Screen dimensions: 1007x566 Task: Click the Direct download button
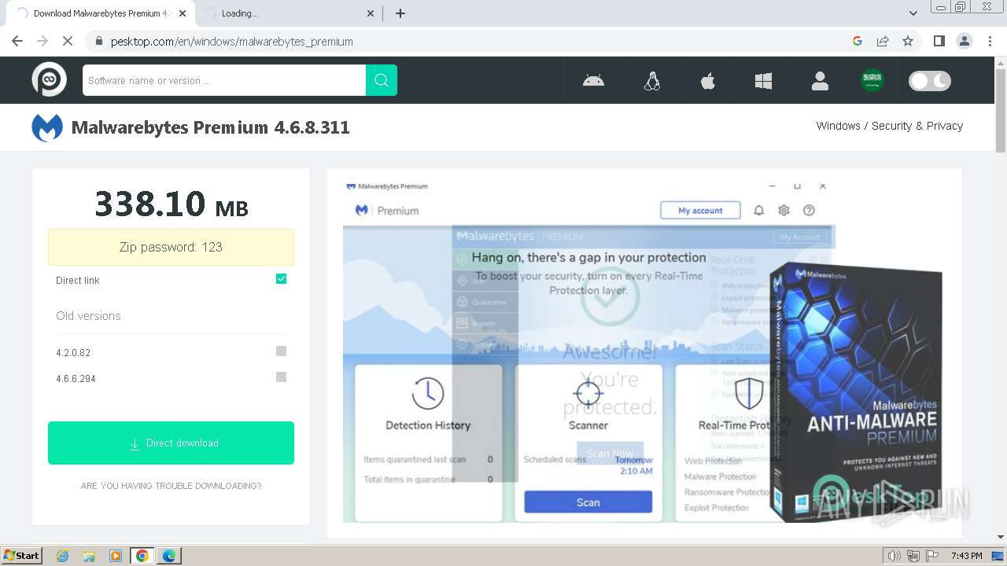point(171,443)
